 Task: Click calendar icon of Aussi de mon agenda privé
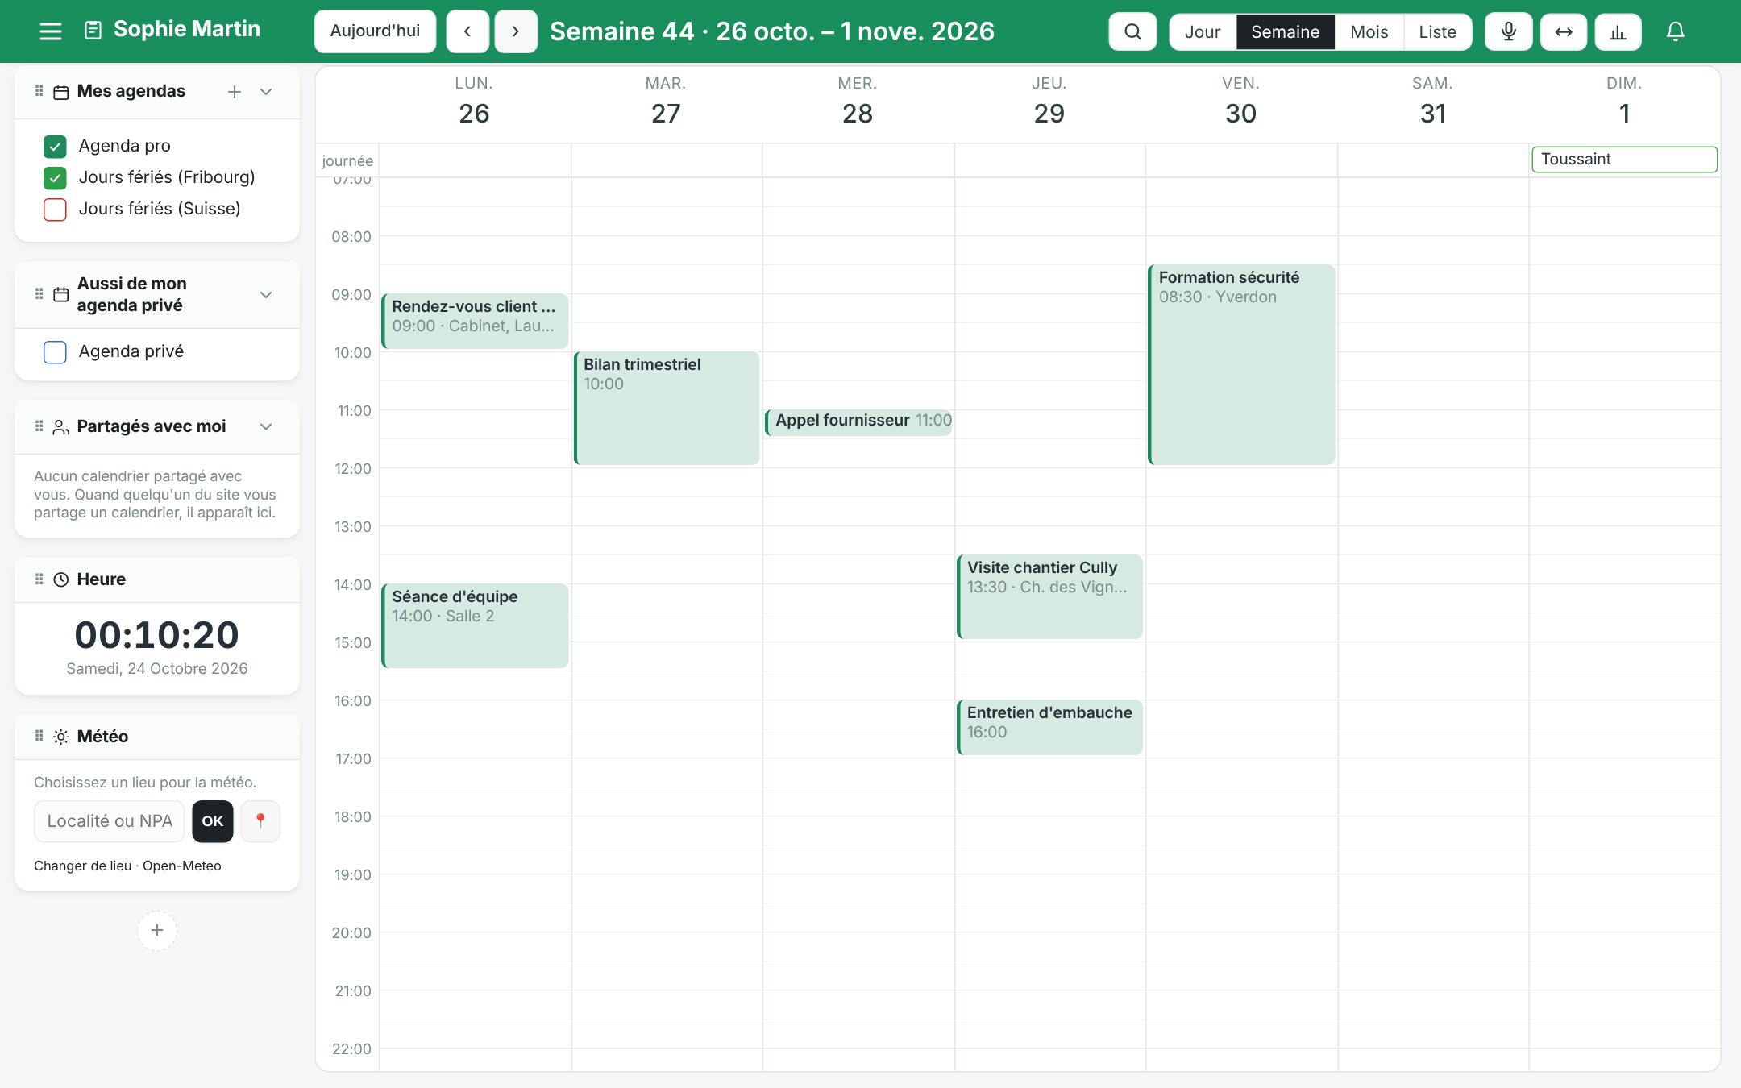coord(60,294)
